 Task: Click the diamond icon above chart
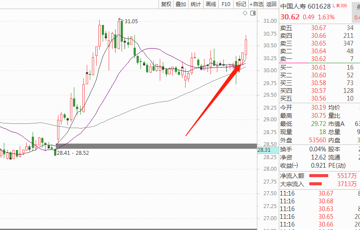245,13
